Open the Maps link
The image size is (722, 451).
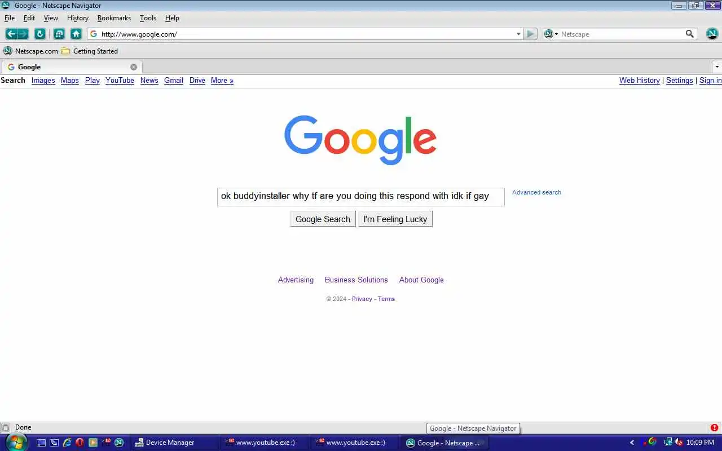point(70,81)
